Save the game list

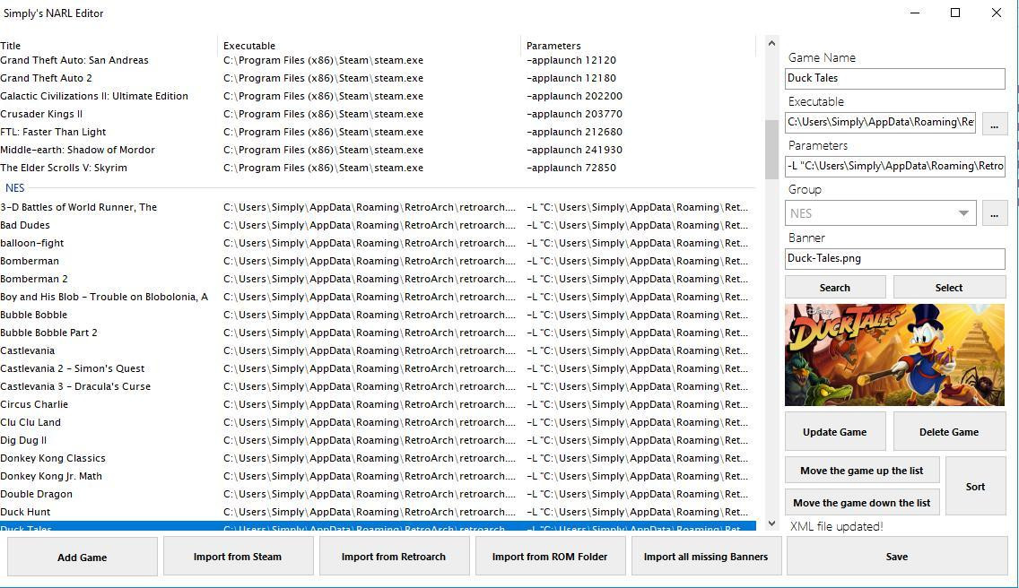897,556
